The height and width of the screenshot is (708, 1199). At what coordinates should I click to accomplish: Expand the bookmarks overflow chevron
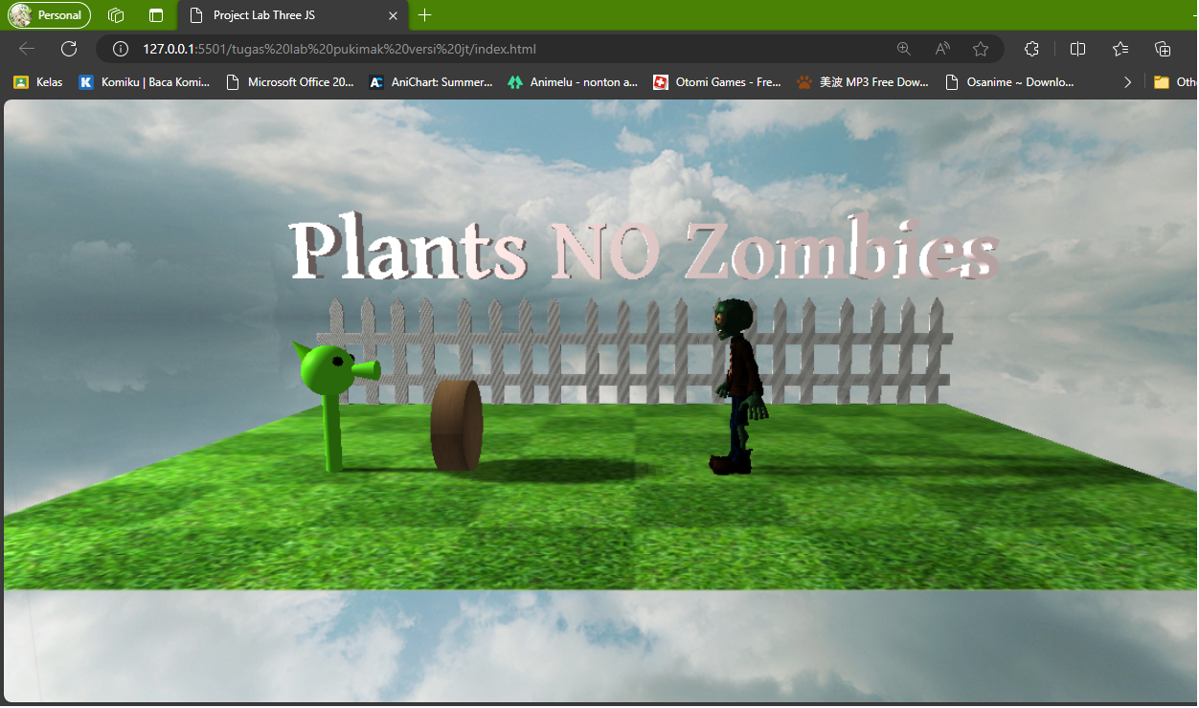tap(1127, 82)
